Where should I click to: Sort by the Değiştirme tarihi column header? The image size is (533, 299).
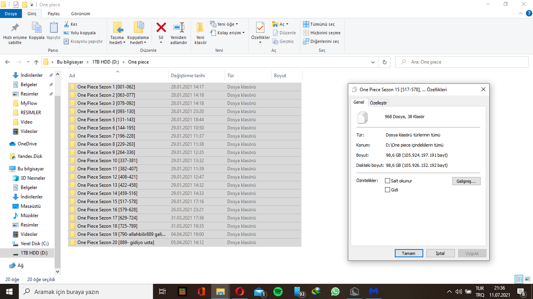196,76
